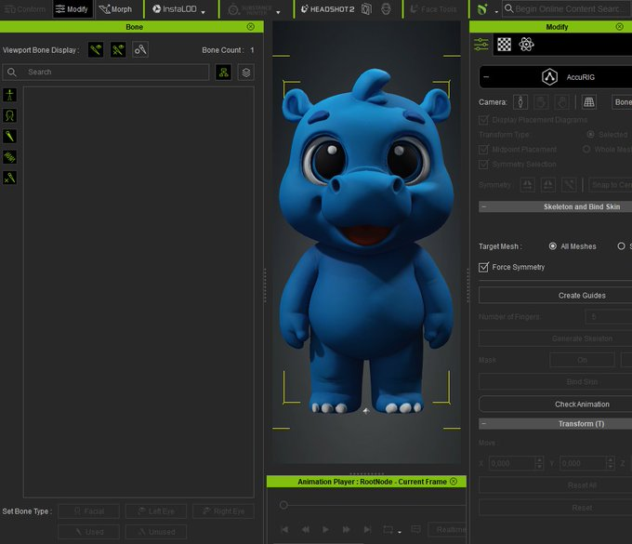The height and width of the screenshot is (544, 632).
Task: Toggle third viewport bone display icon
Action: click(x=140, y=50)
